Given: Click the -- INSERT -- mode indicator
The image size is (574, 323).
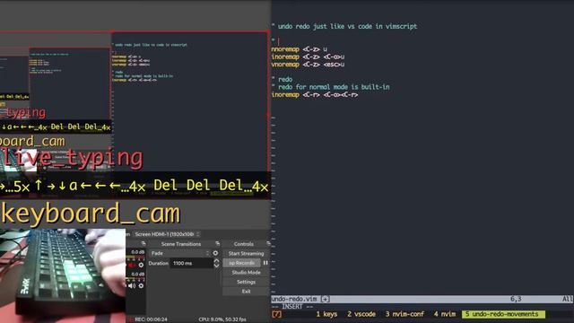Looking at the screenshot, I should [x=292, y=307].
